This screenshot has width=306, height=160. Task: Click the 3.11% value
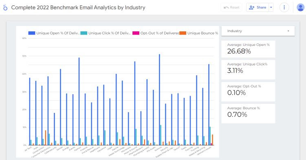(235, 71)
